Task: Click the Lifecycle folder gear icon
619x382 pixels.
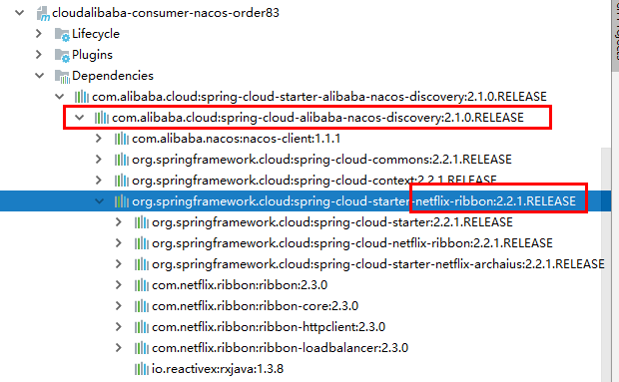Action: (x=62, y=35)
